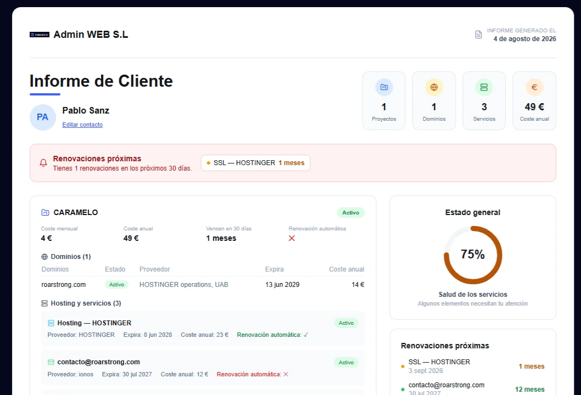Click the Dominios globe icon in stats card

click(434, 87)
